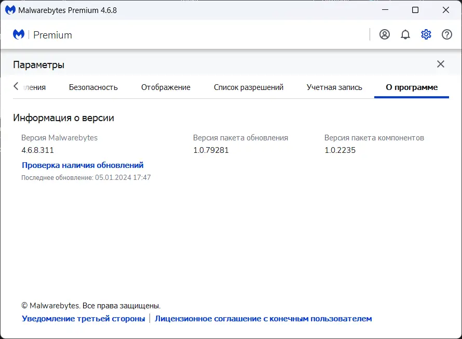Click the Malwarebytes icon in title bar
The width and height of the screenshot is (462, 339).
[10, 10]
